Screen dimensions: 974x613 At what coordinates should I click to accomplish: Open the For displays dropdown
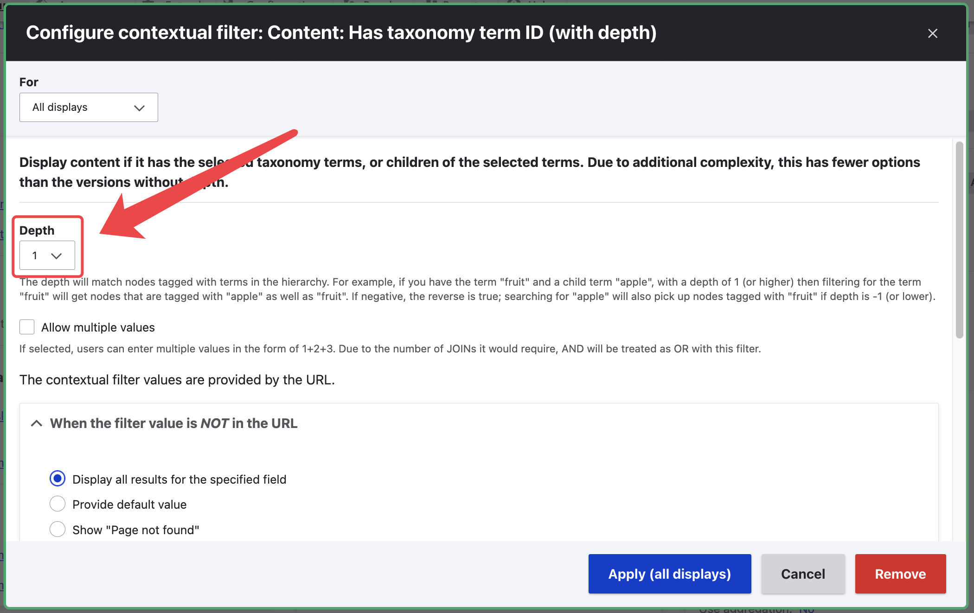[x=88, y=108]
